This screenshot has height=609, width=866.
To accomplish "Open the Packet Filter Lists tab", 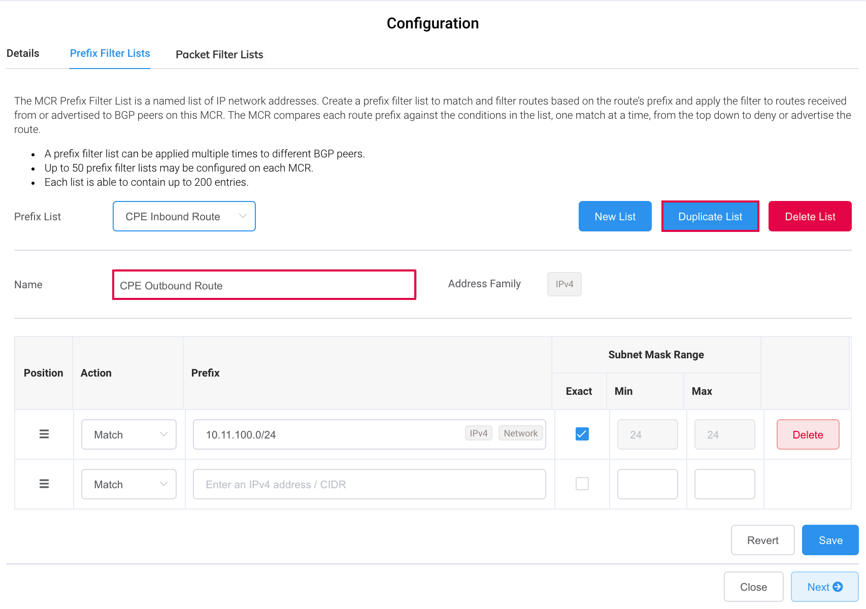I will 219,54.
